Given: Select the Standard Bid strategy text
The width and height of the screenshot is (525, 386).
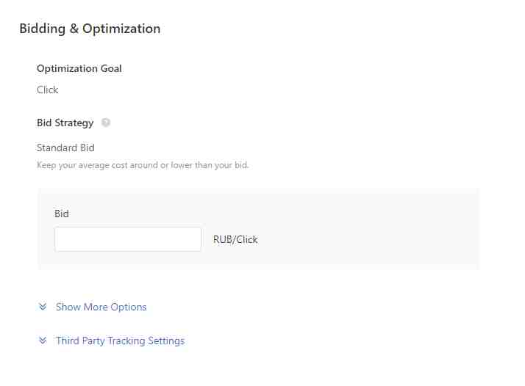Looking at the screenshot, I should tap(65, 148).
